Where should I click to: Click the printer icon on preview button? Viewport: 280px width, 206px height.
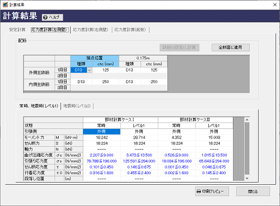(x=199, y=191)
